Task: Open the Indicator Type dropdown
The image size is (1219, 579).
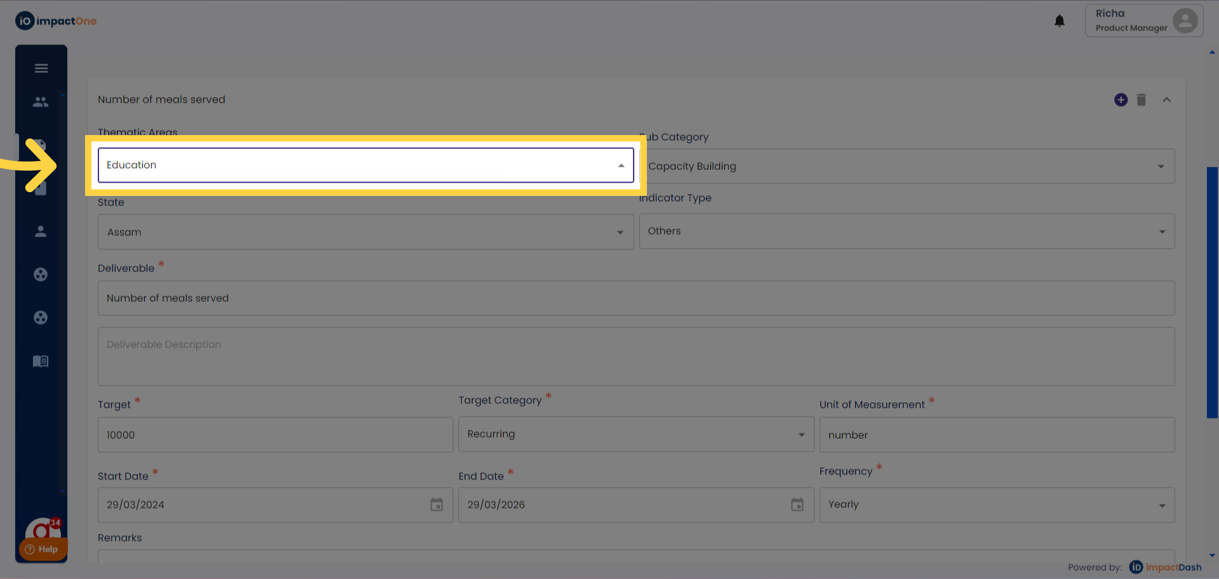Action: click(907, 231)
